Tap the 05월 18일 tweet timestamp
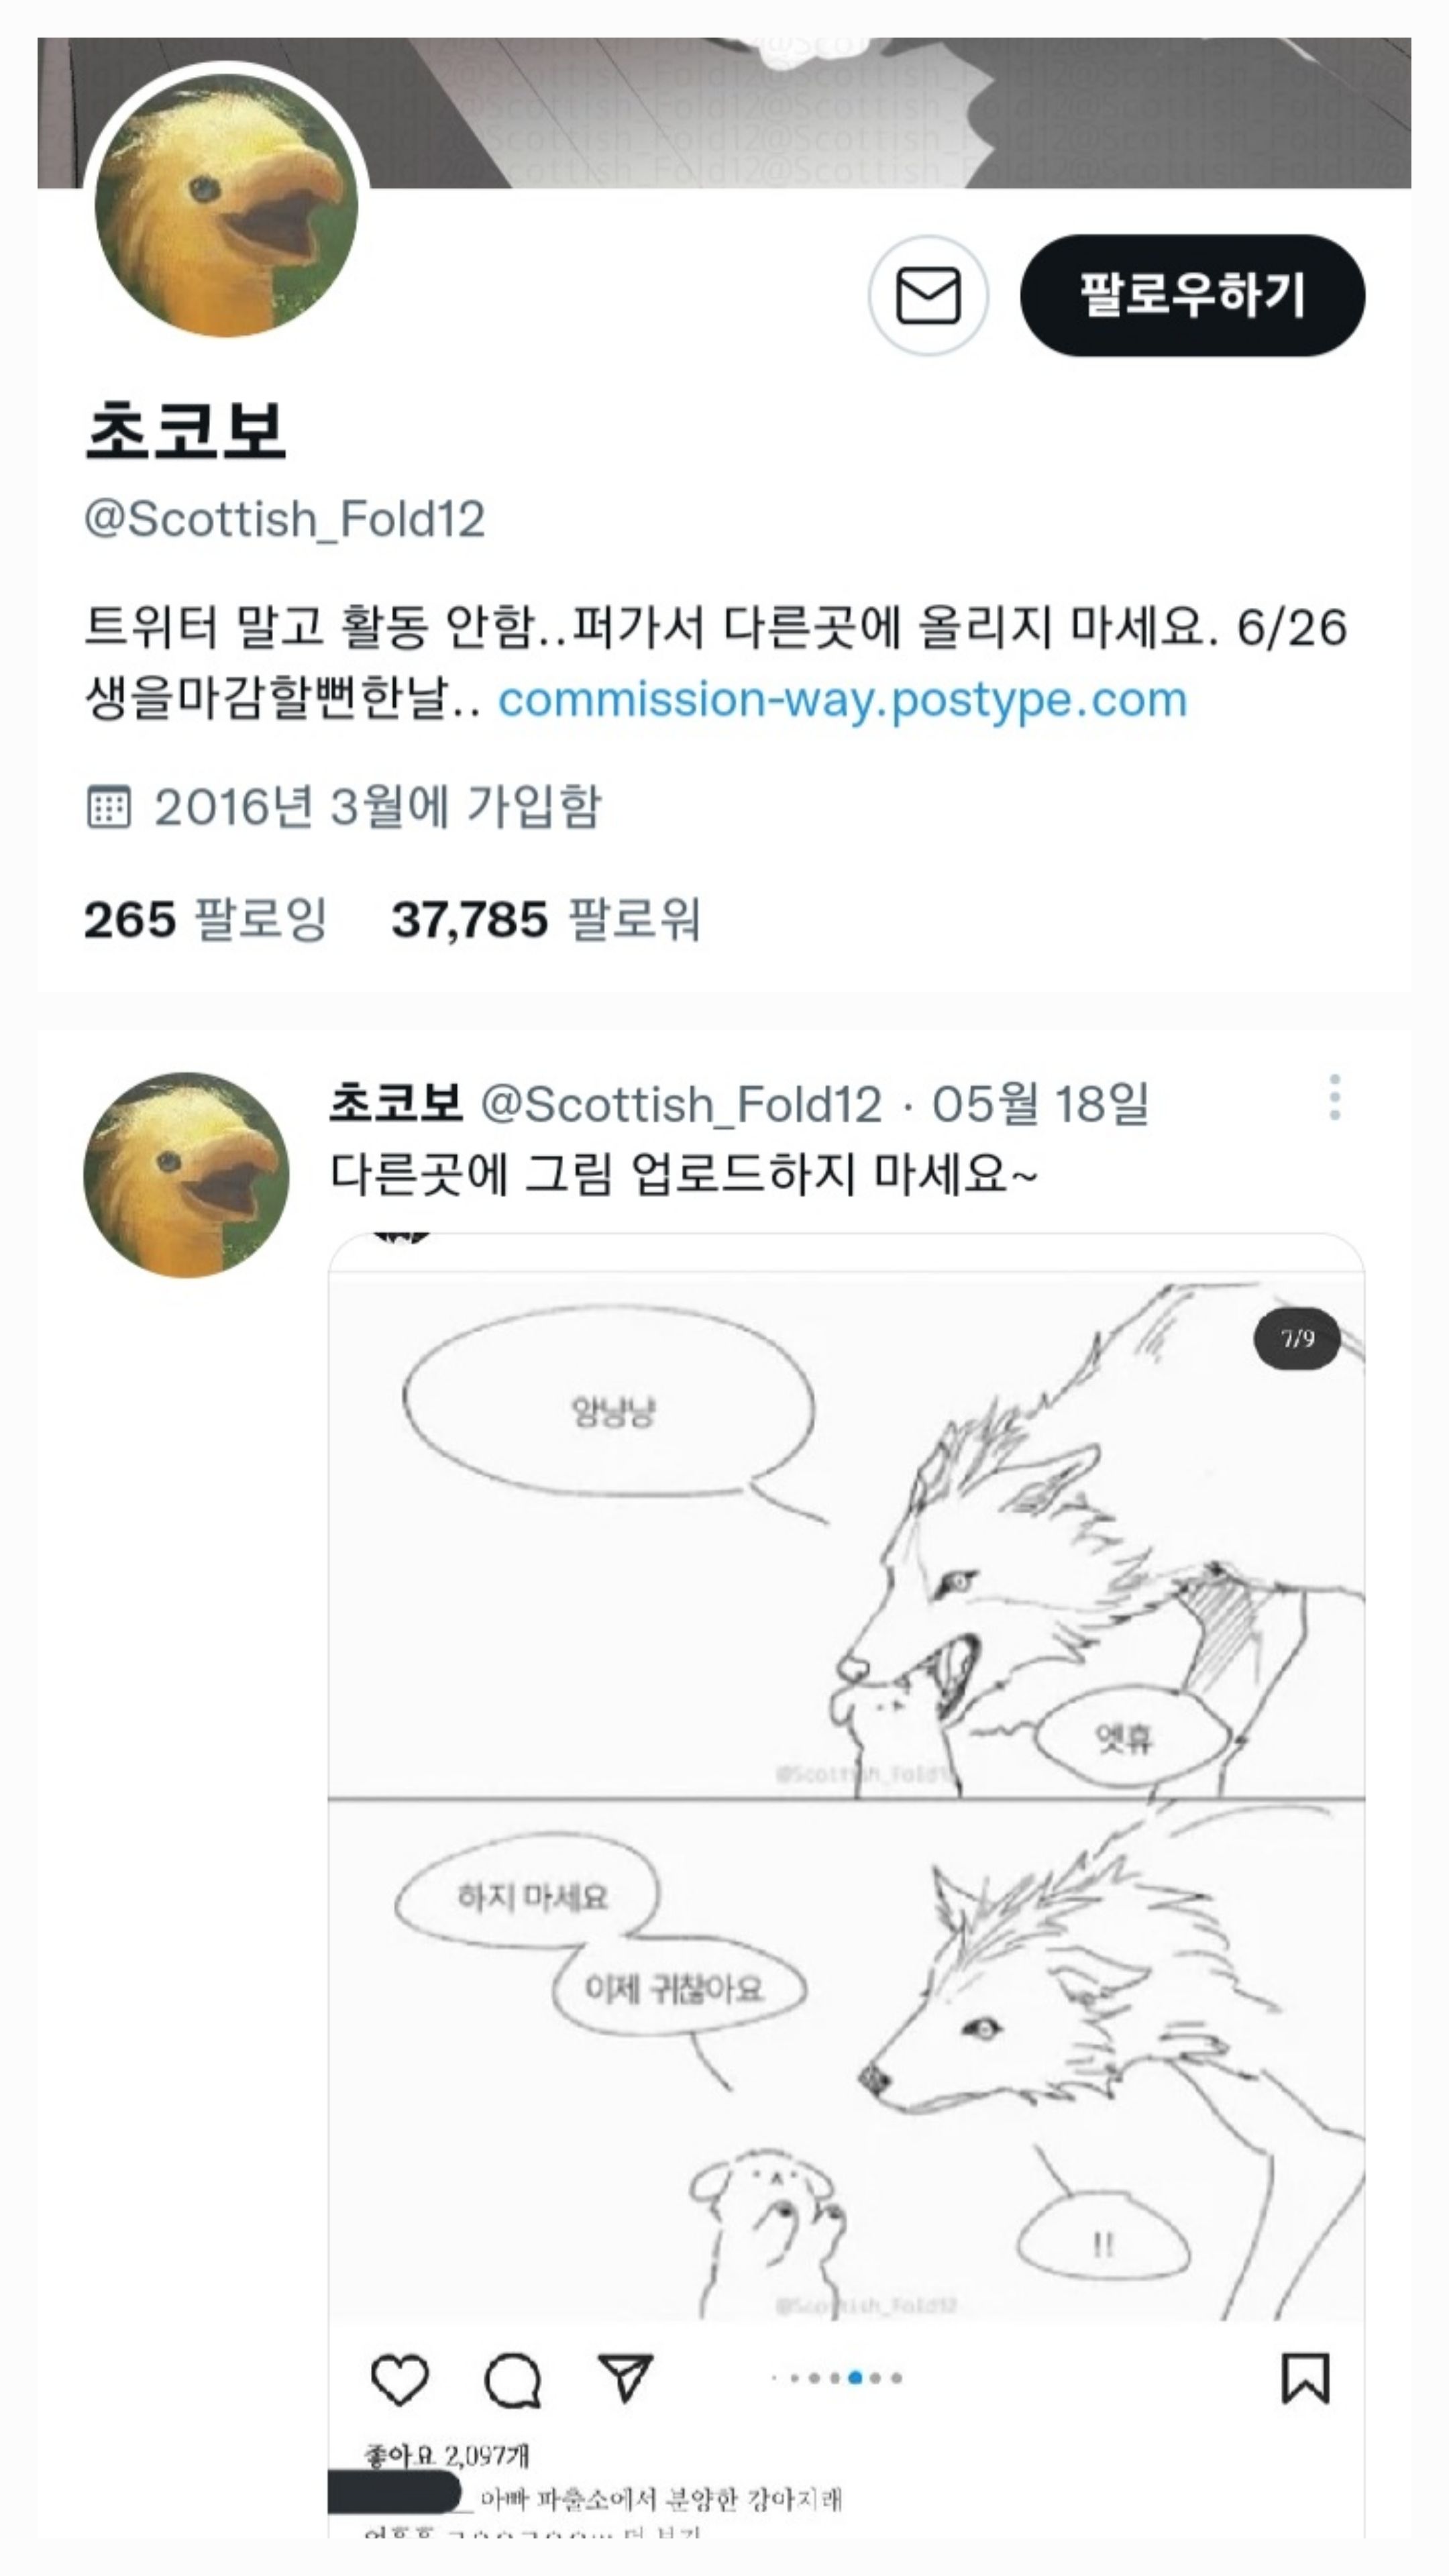 click(x=1040, y=1104)
